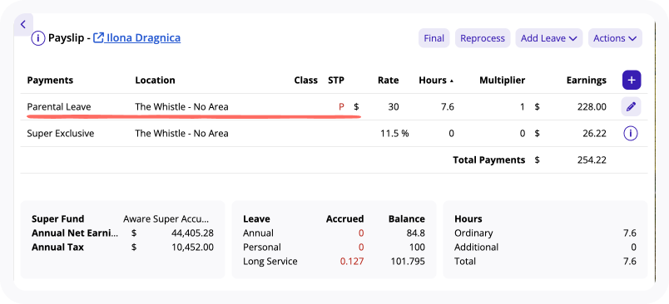Open Ilona Dragnica employee link
The height and width of the screenshot is (304, 669).
click(137, 38)
